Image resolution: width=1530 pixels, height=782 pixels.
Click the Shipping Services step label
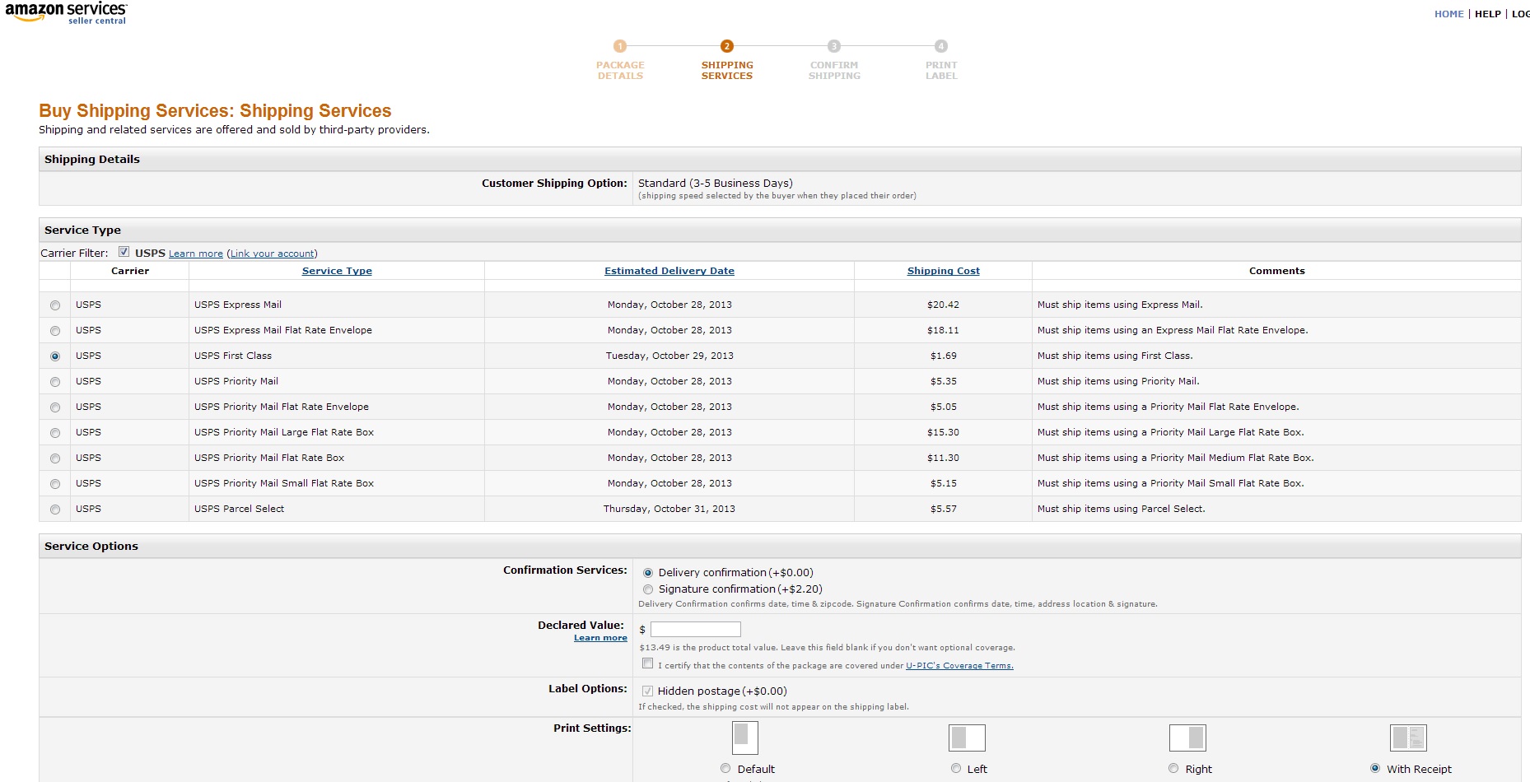tap(727, 71)
